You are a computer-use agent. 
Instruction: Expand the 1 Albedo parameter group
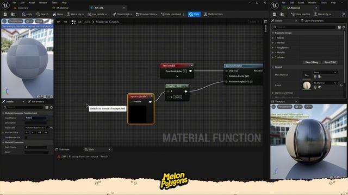coord(273,38)
